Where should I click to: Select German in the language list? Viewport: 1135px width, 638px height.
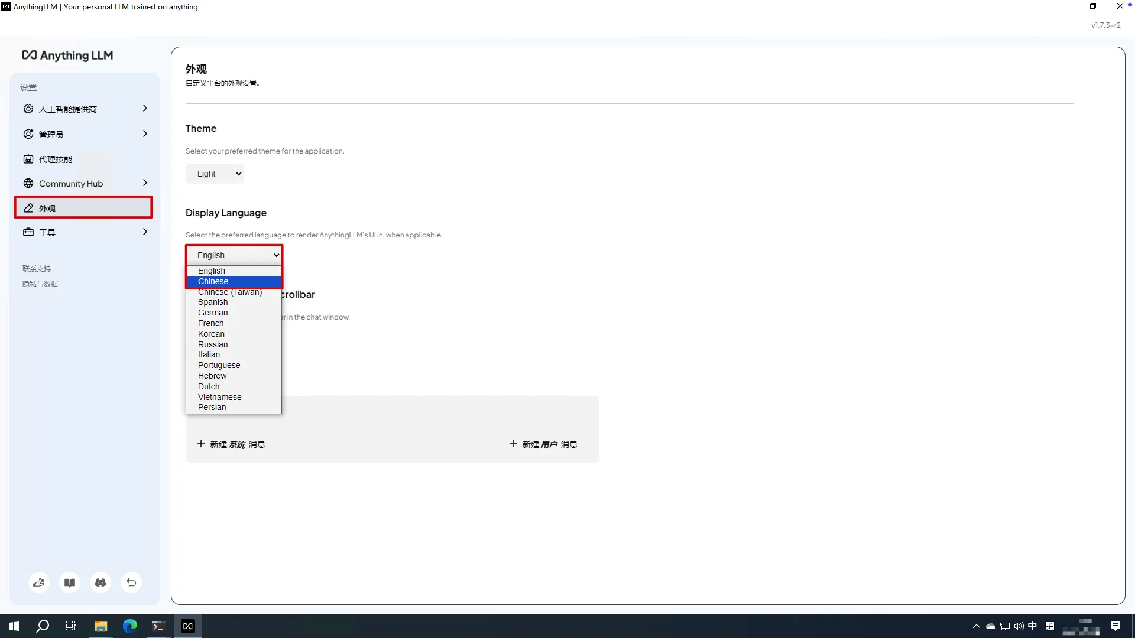(x=234, y=313)
